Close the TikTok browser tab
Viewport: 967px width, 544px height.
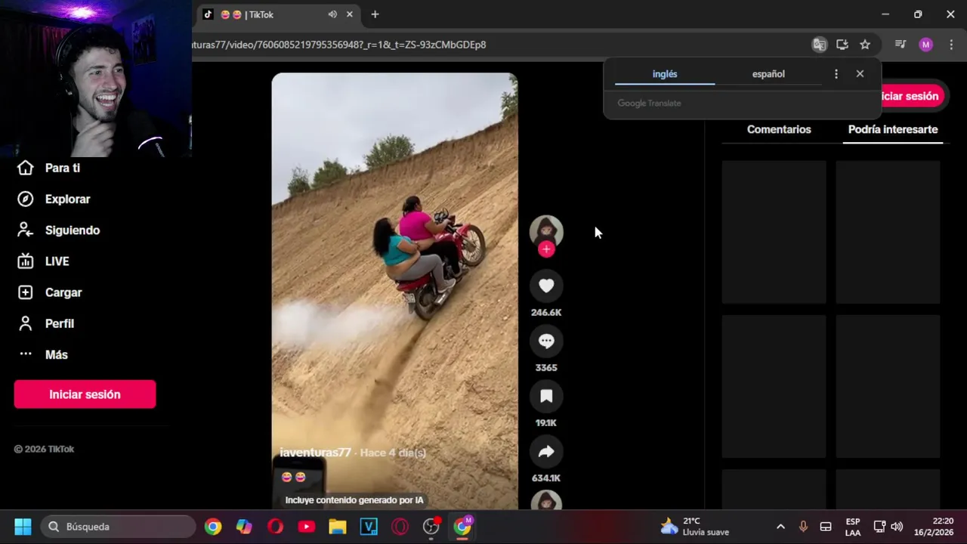tap(350, 14)
